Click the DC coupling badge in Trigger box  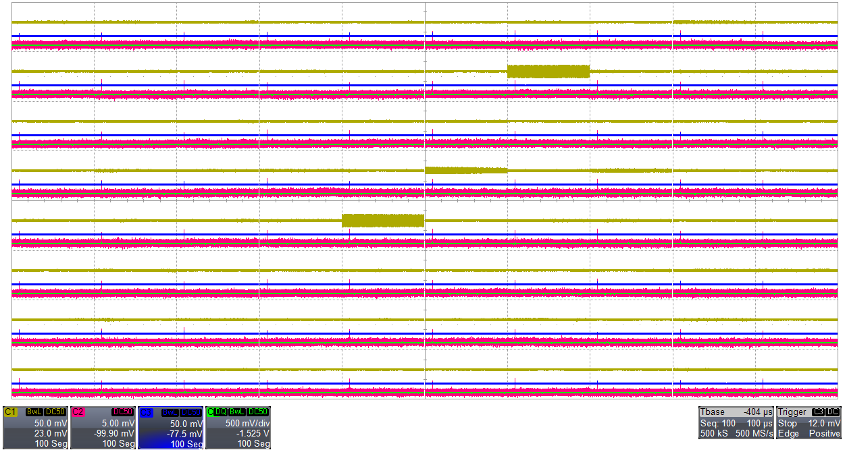click(833, 412)
